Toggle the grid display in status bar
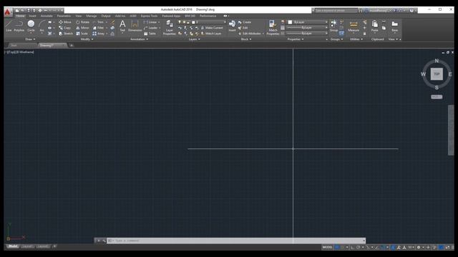The width and height of the screenshot is (458, 257). 337,247
